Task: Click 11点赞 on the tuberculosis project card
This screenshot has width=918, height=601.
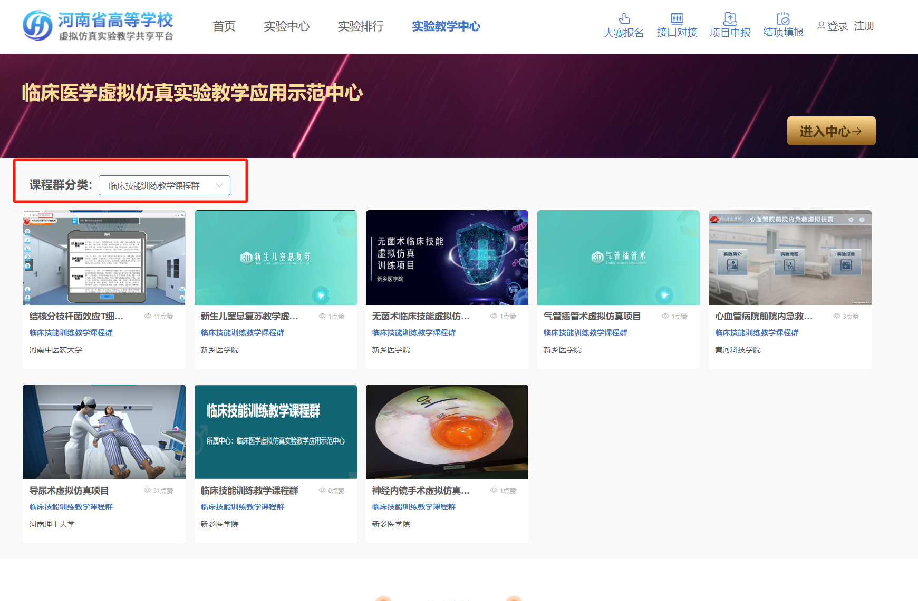Action: 158,316
